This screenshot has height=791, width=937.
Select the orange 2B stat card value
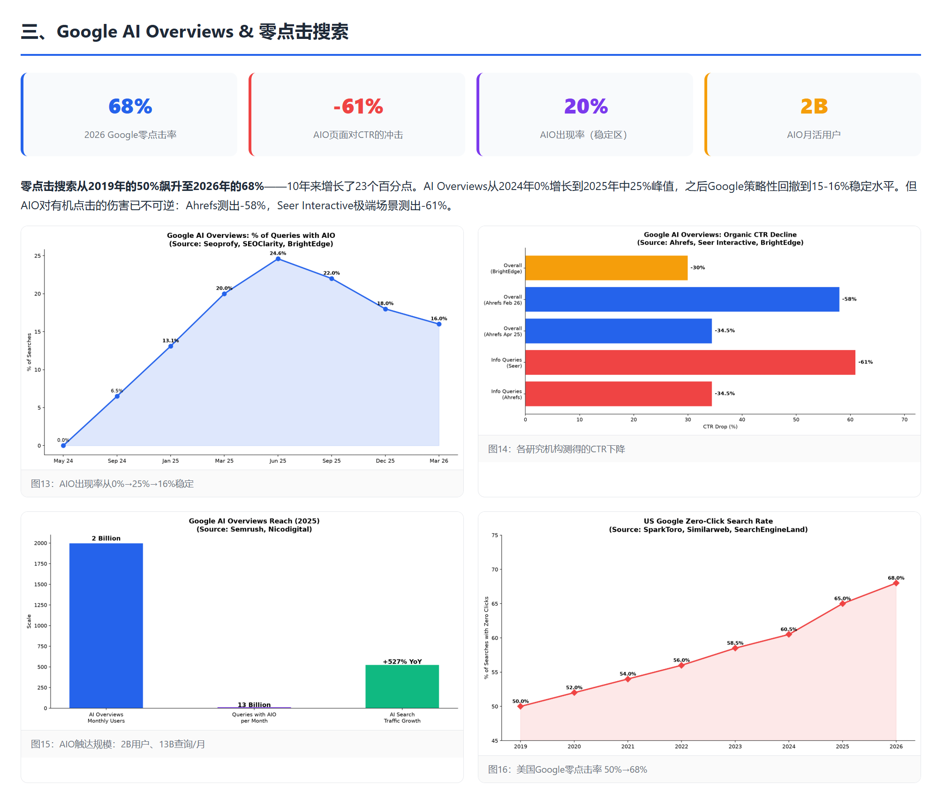click(x=814, y=106)
